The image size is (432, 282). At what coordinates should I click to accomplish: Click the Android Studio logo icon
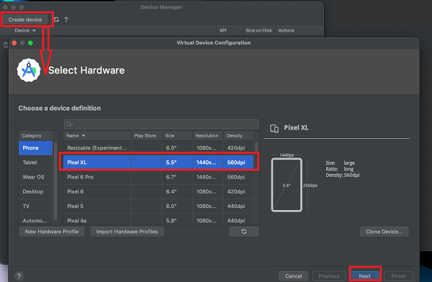29,70
